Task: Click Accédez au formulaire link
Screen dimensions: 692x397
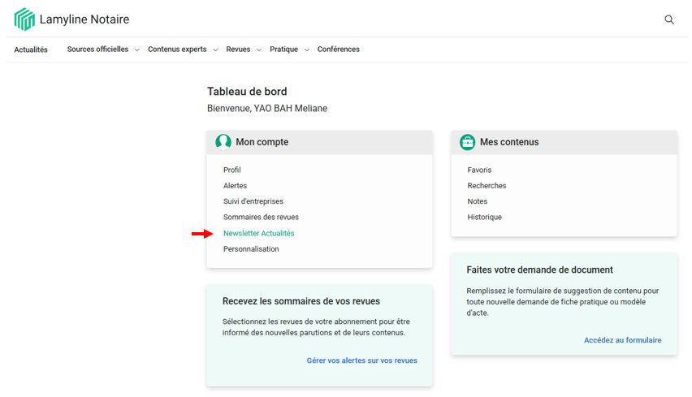Action: click(x=622, y=340)
